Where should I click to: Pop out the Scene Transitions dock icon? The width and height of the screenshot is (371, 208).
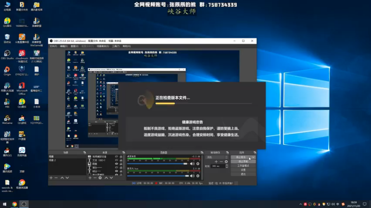(227, 153)
